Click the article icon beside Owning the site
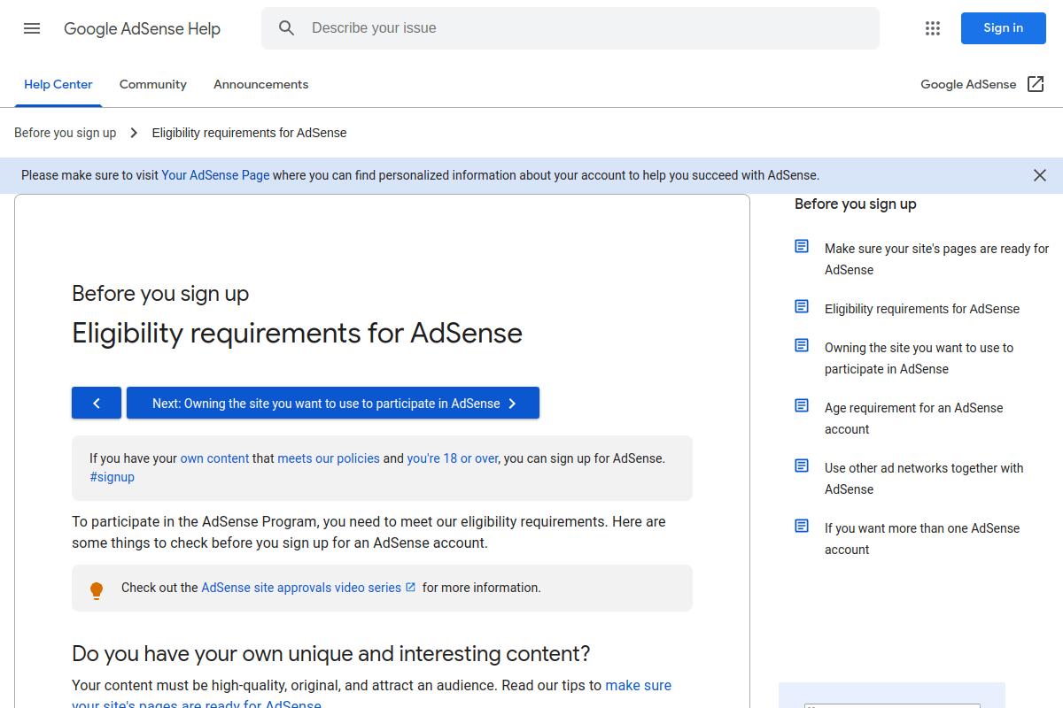1063x708 pixels. coord(801,344)
